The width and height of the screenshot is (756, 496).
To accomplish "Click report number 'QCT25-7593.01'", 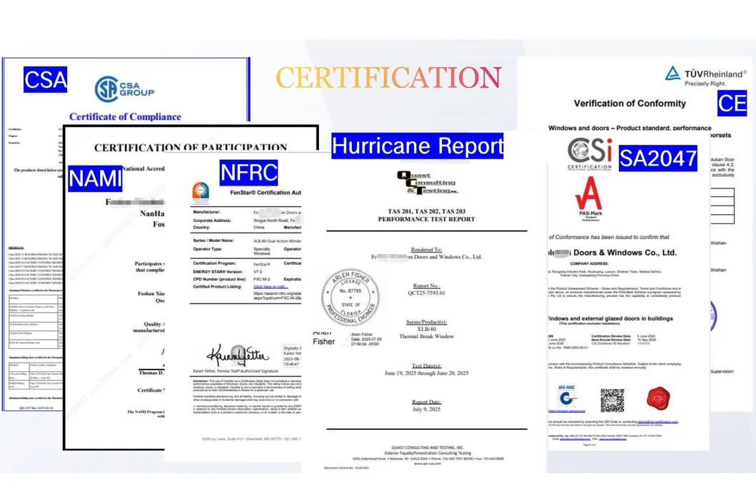I will (x=427, y=293).
